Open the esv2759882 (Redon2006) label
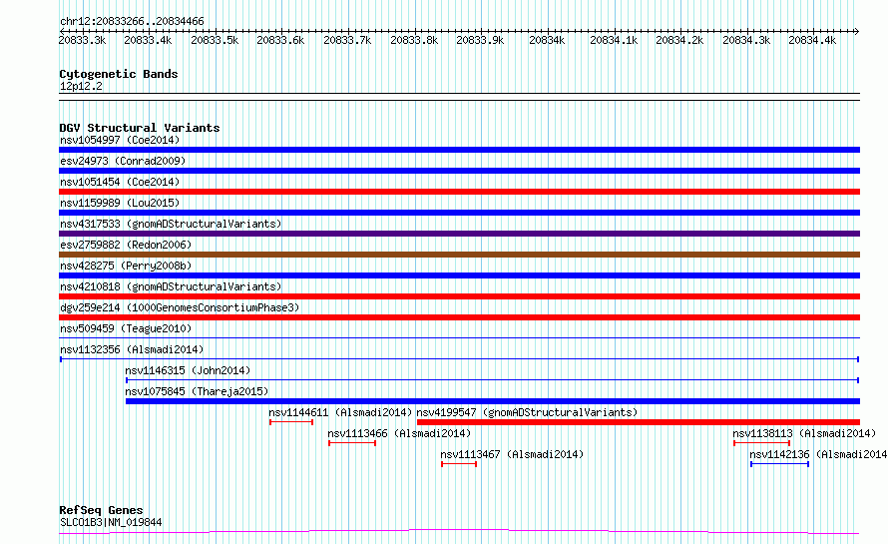The image size is (888, 544). coord(126,245)
